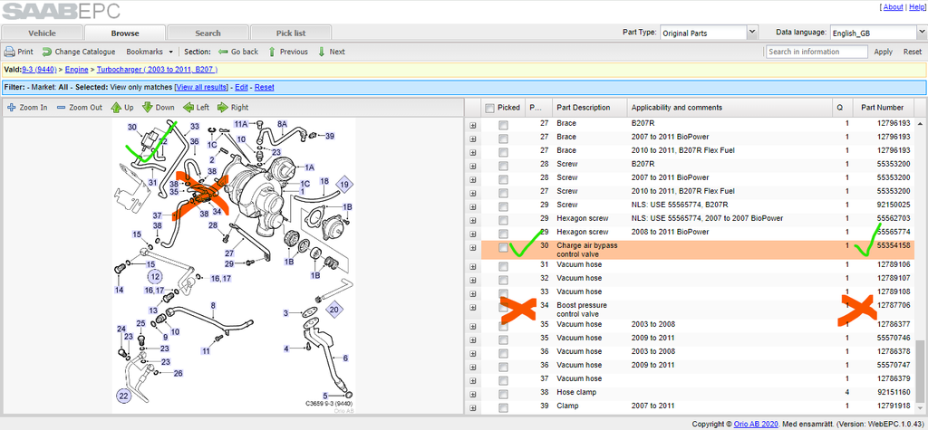This screenshot has width=928, height=430.
Task: Click the filter Edit link
Action: 241,87
